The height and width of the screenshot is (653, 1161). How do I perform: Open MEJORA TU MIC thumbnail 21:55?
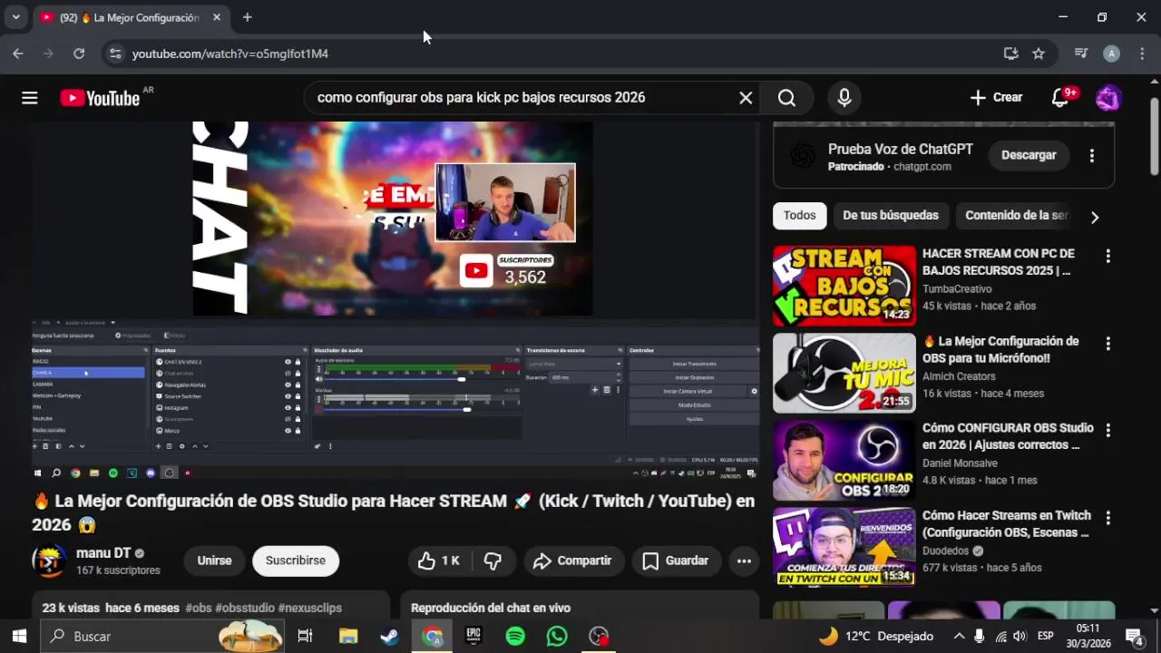pos(844,373)
